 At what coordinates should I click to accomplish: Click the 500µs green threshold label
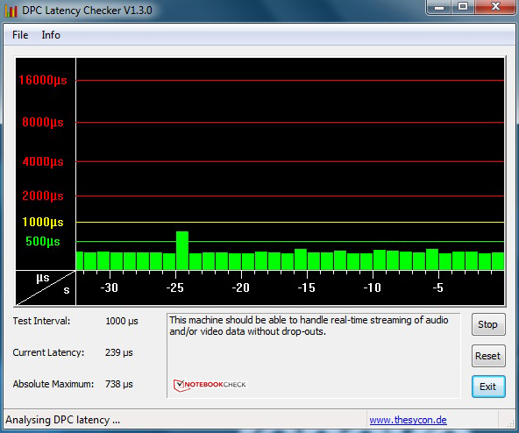pos(43,241)
